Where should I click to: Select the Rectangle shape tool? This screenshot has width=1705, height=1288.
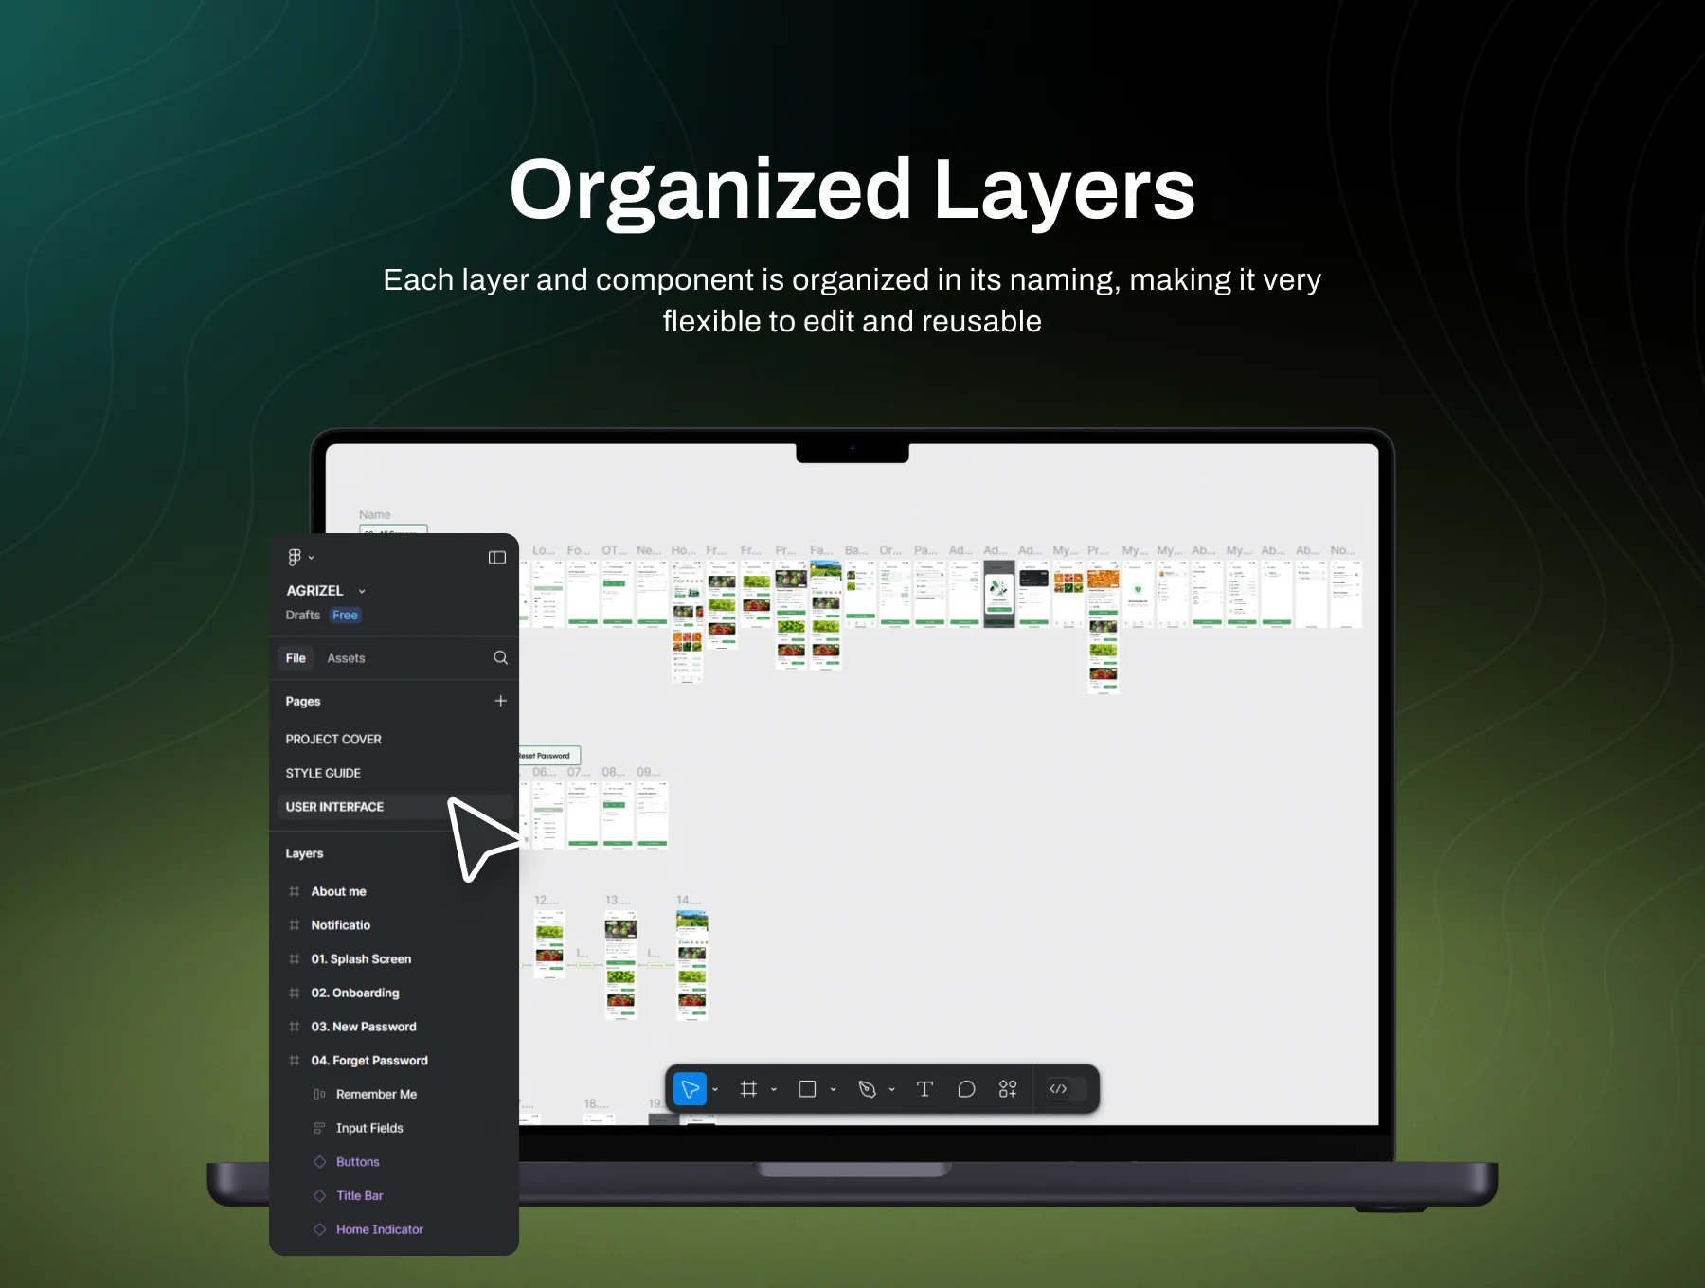[807, 1089]
